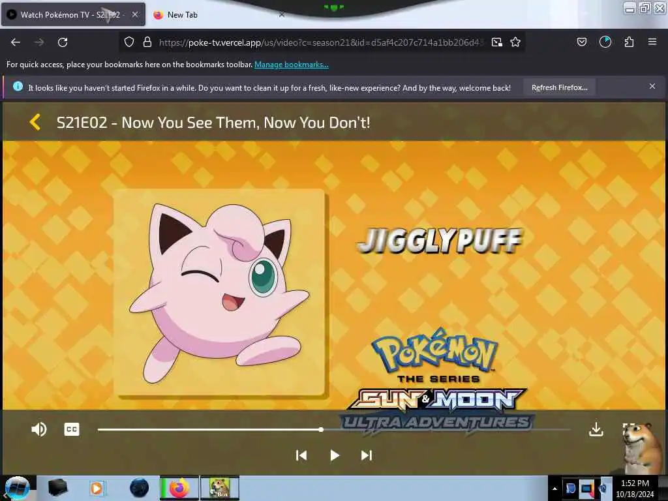Toggle closed captions with the CC button

(x=72, y=429)
